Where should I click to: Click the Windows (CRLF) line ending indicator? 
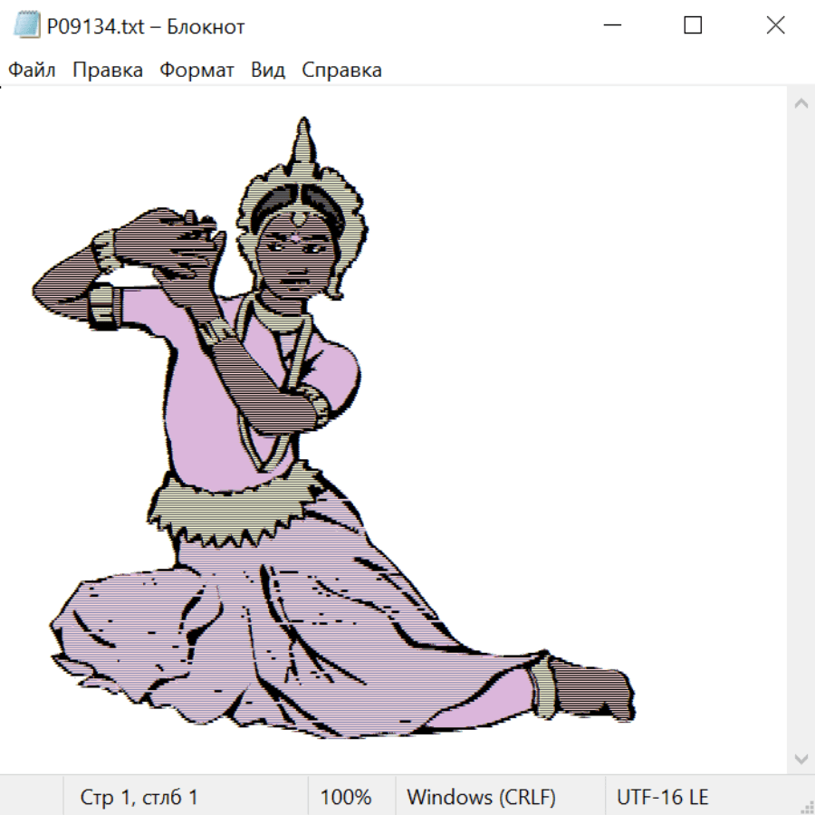point(481,798)
